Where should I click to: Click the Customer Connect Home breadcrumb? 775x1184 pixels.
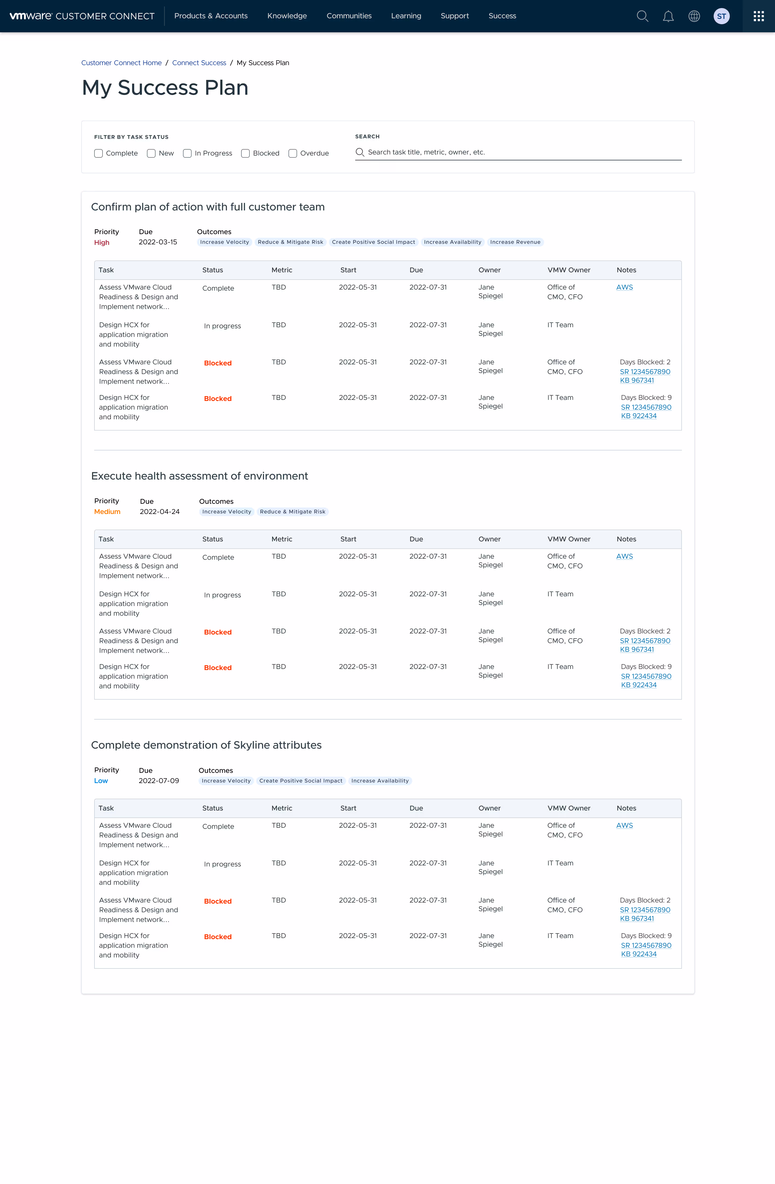coord(121,63)
